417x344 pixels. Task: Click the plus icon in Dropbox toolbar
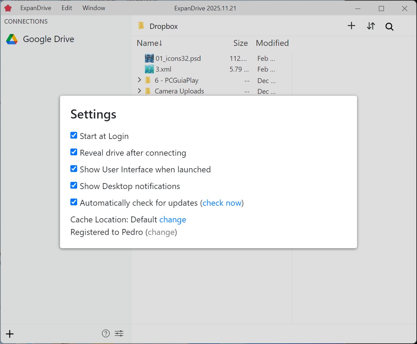click(351, 26)
